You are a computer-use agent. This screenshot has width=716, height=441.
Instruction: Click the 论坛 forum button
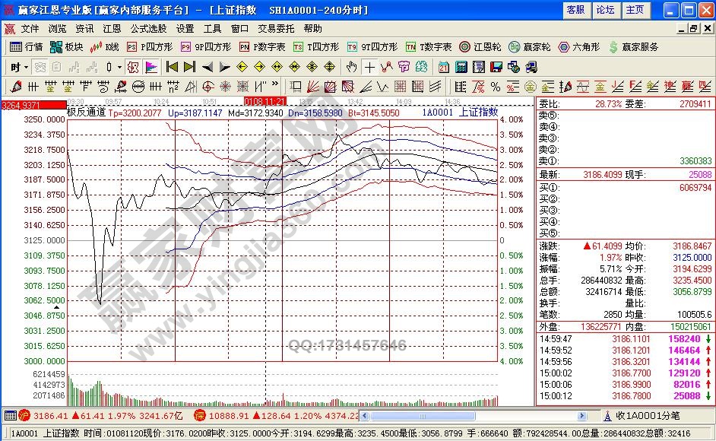click(605, 10)
